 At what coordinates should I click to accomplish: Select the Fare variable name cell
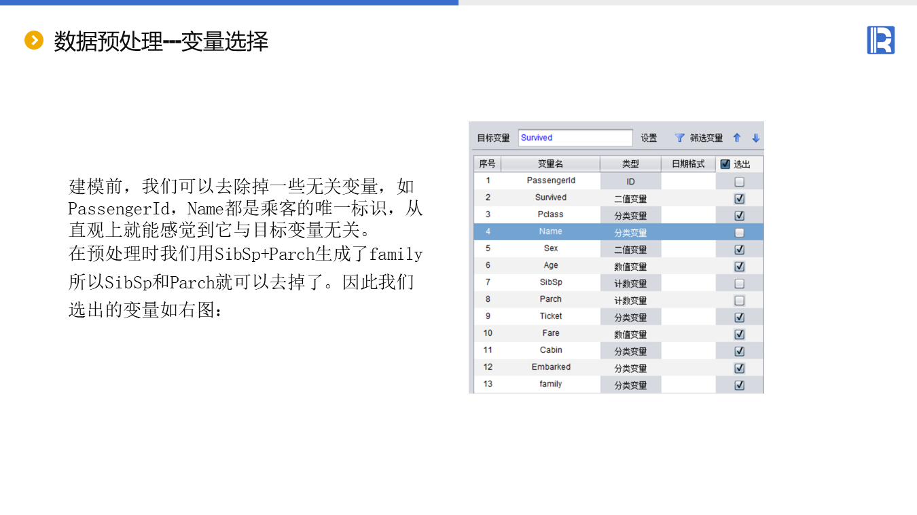coord(551,334)
